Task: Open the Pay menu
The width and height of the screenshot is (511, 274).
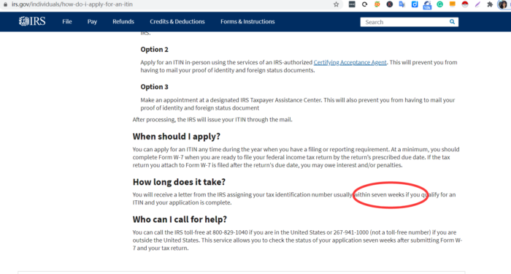Action: point(92,21)
